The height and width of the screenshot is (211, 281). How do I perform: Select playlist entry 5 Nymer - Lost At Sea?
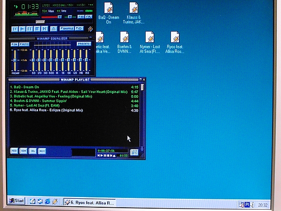tap(74, 105)
